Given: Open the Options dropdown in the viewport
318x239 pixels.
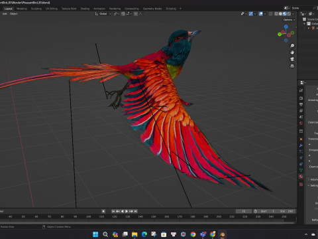Looking at the screenshot, I should pos(290,20).
